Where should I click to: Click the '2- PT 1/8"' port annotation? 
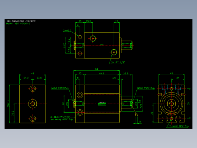(118, 62)
